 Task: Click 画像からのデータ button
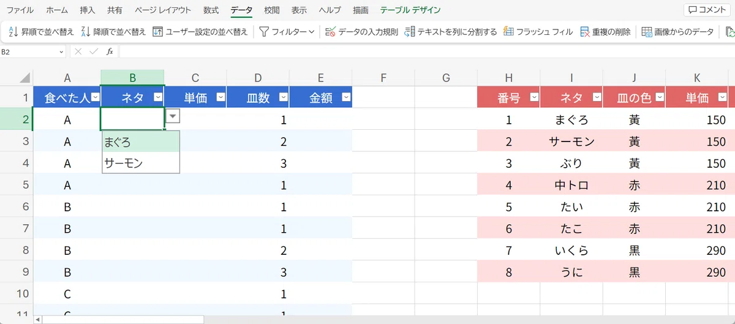pos(677,32)
